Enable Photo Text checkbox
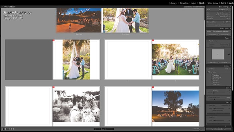The width and height of the screenshot is (234, 132). pos(208,105)
